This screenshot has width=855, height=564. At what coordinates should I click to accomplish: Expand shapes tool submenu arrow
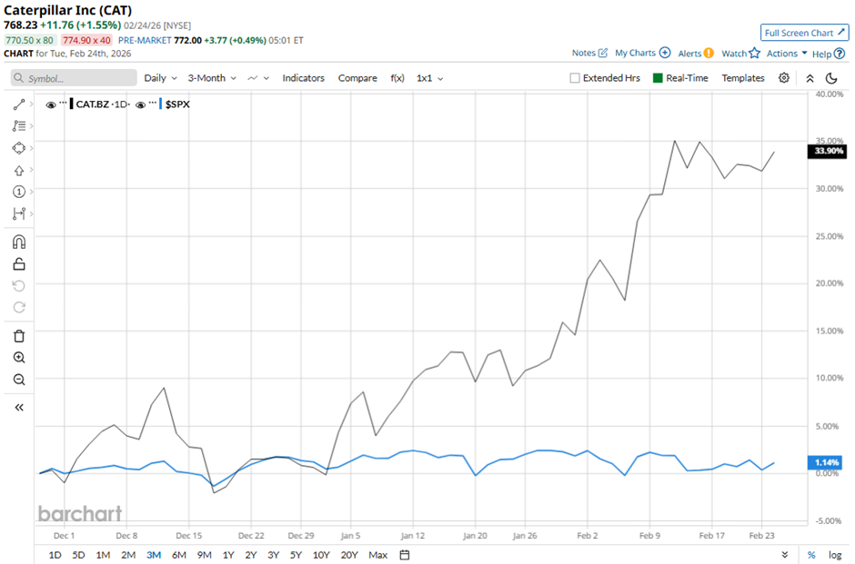pyautogui.click(x=32, y=148)
